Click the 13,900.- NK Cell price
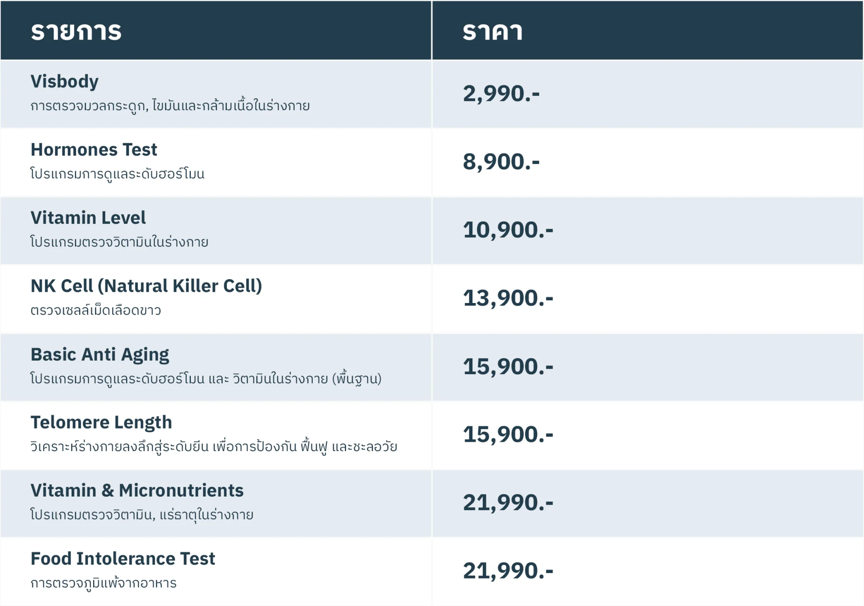The width and height of the screenshot is (864, 606). coord(508,298)
